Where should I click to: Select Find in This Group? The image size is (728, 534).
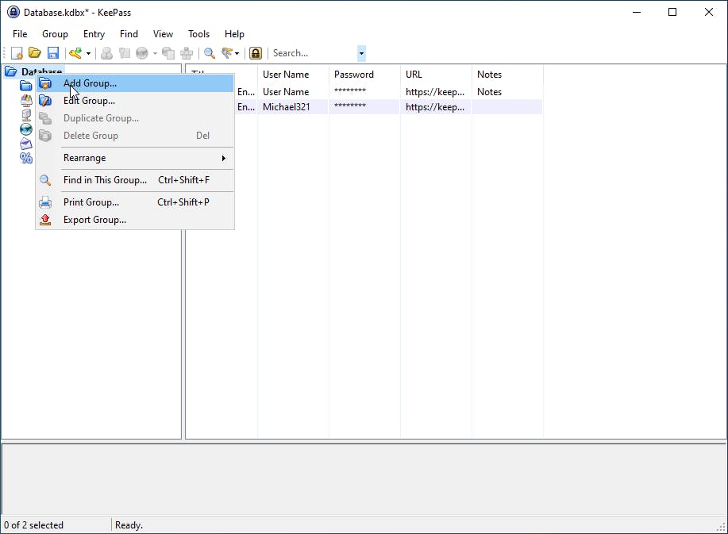(x=135, y=180)
